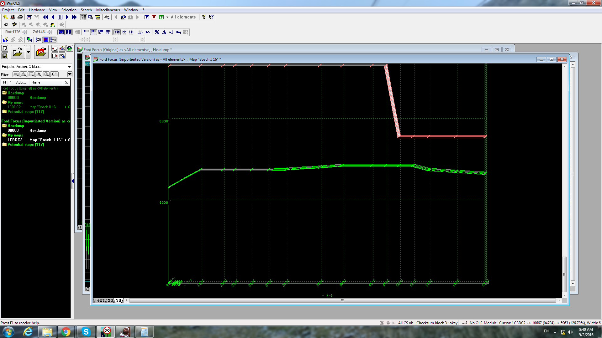Click the red V window icon

[x=154, y=17]
